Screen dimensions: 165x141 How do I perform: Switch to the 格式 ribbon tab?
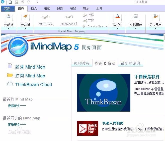(x=47, y=8)
